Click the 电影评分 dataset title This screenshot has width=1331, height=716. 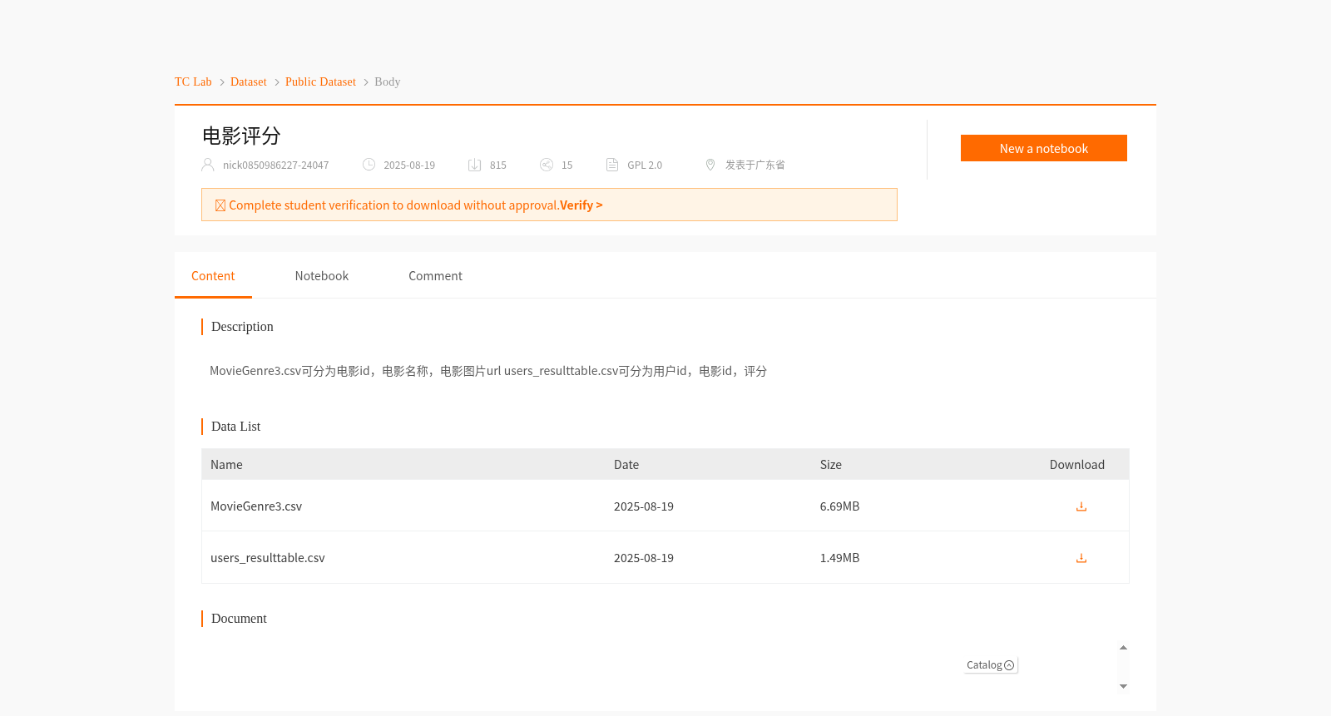tap(241, 136)
